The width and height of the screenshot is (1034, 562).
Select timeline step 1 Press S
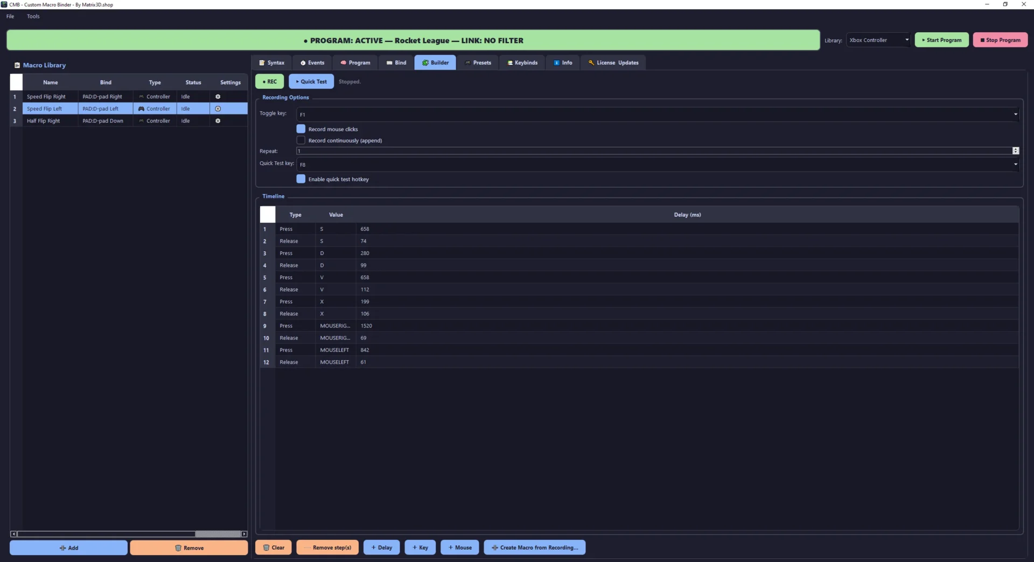[639, 229]
